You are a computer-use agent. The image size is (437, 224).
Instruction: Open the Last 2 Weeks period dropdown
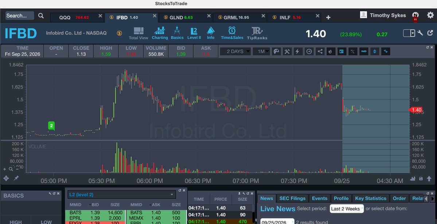pos(347,209)
